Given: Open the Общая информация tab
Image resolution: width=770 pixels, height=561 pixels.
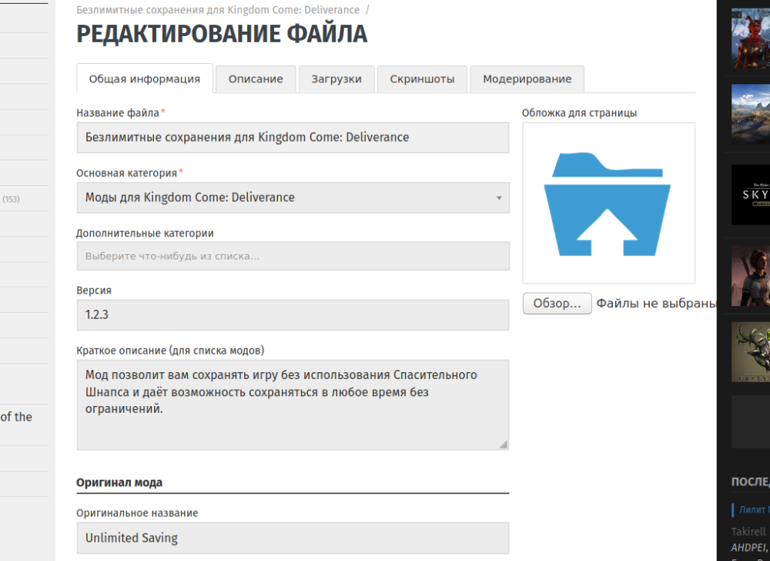Looking at the screenshot, I should (x=145, y=79).
